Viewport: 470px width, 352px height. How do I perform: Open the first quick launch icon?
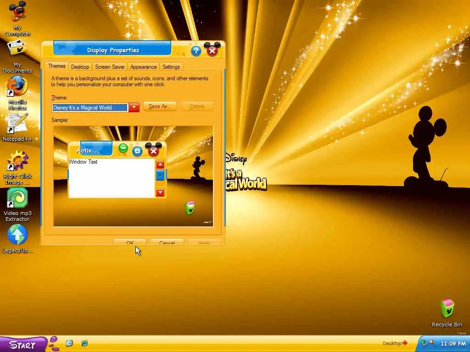(70, 343)
